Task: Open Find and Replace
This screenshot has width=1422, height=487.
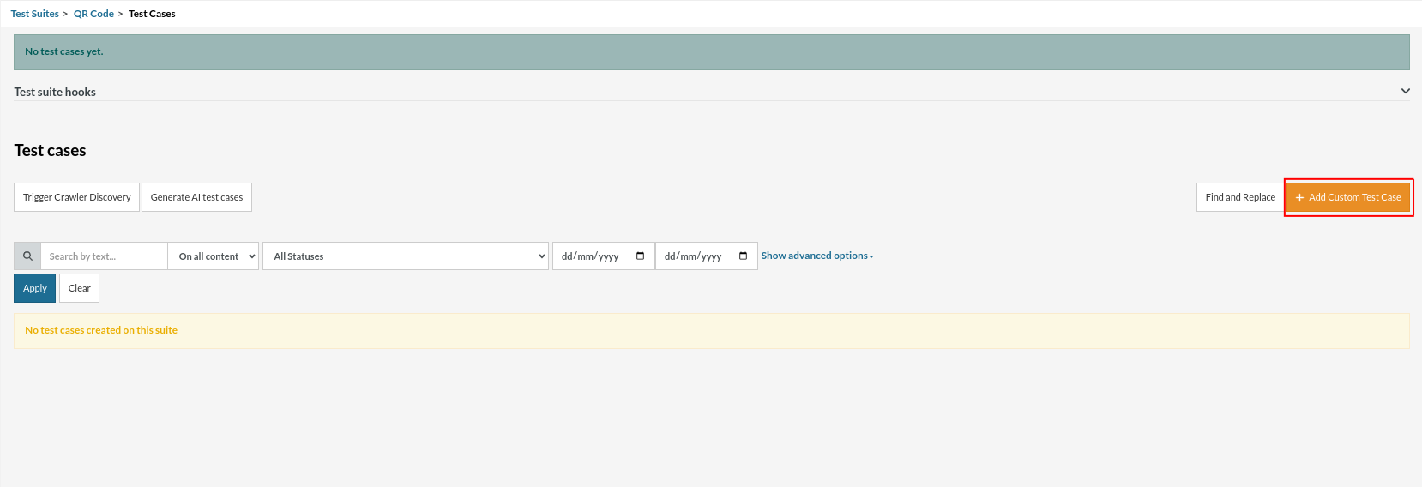Action: pyautogui.click(x=1239, y=197)
